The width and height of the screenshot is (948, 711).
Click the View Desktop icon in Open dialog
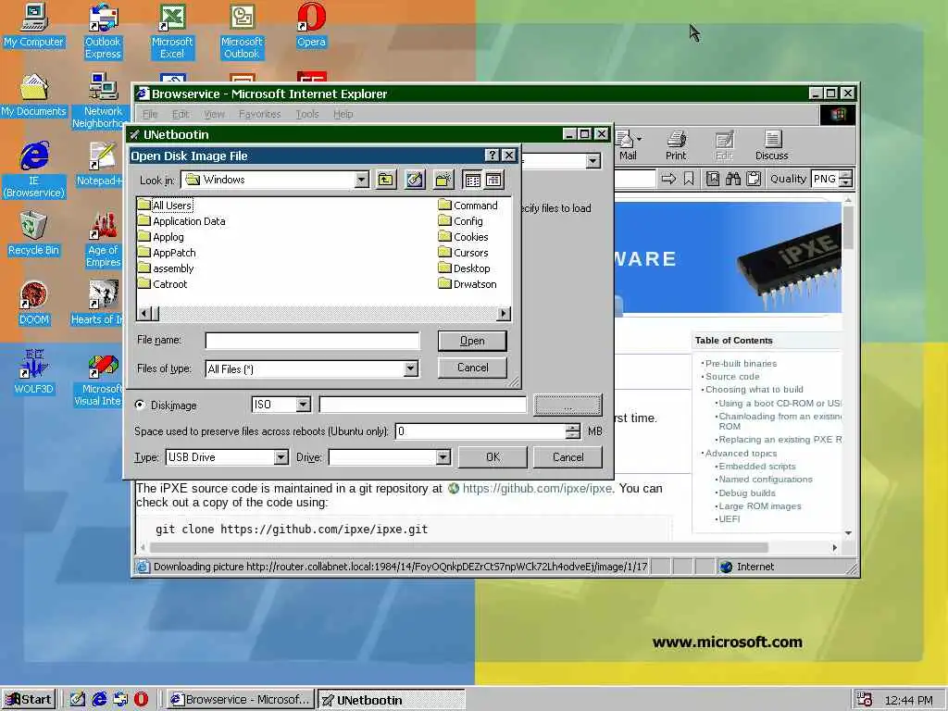click(x=415, y=180)
